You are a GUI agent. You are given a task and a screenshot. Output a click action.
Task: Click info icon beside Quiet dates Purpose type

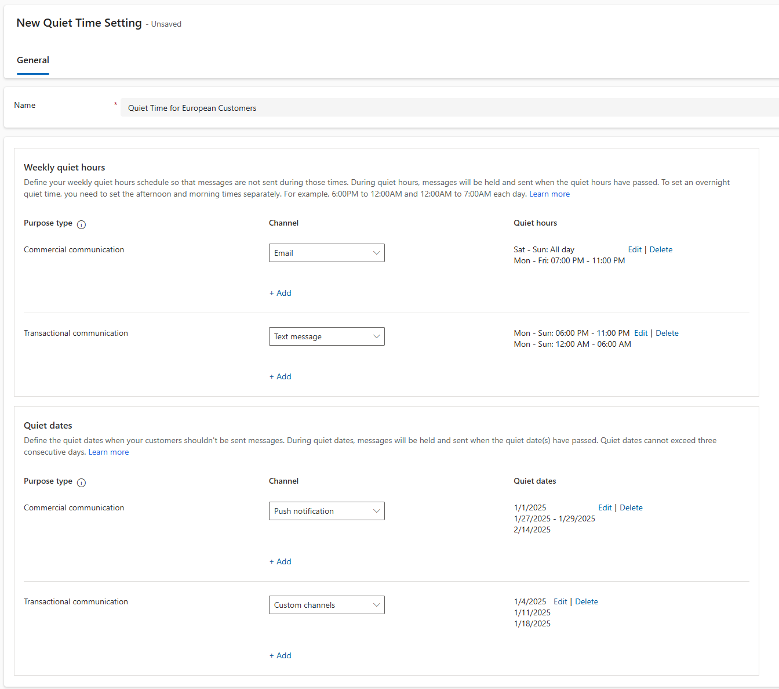[x=81, y=483]
